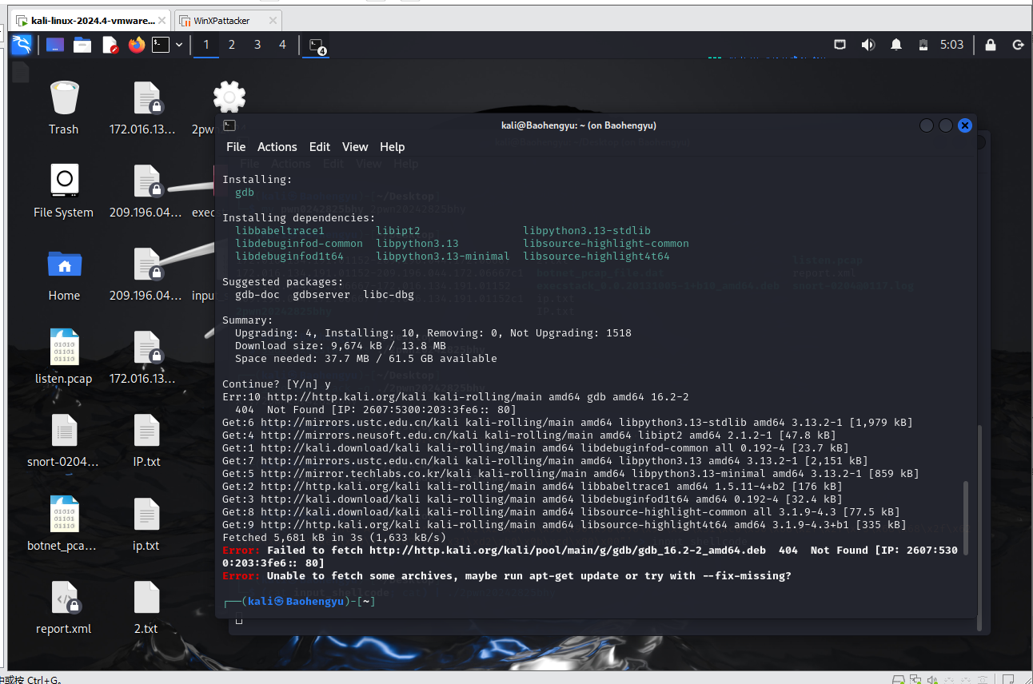Select the snort-0204 log desktop file
The width and height of the screenshot is (1033, 684).
pos(64,439)
